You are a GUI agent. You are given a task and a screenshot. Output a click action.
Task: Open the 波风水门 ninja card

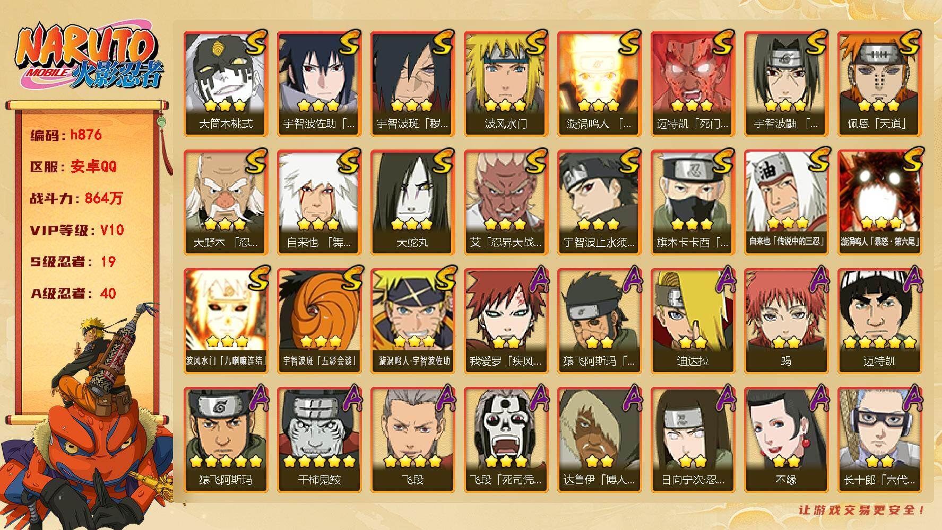click(506, 83)
